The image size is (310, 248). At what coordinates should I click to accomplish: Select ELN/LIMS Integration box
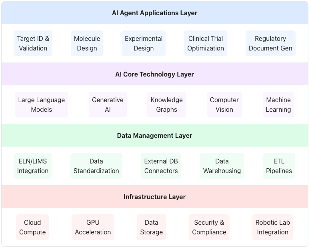click(x=33, y=166)
